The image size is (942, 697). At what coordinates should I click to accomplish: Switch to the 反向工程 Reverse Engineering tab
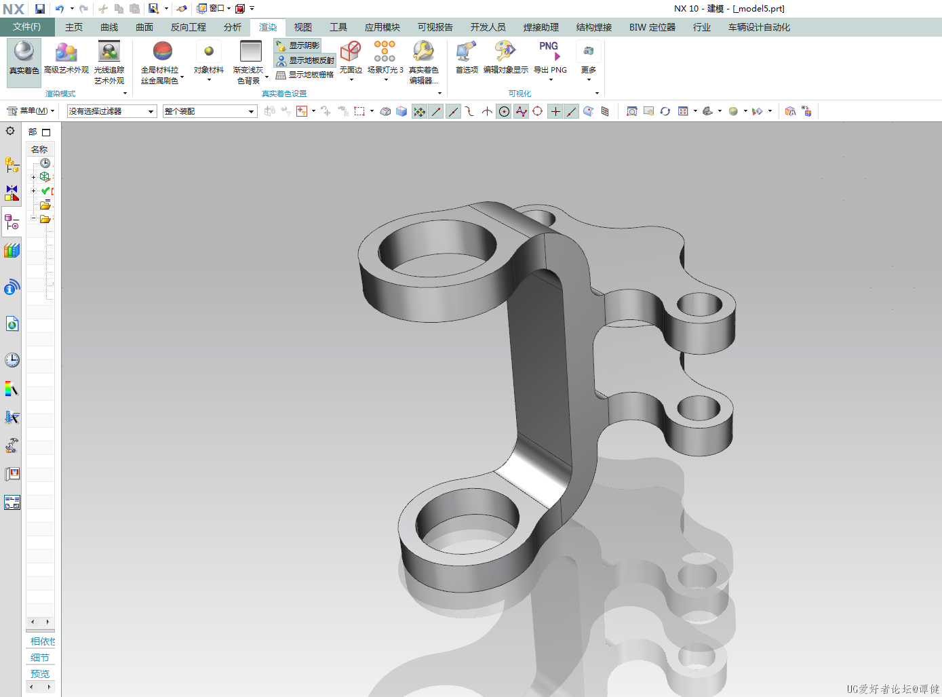[189, 27]
